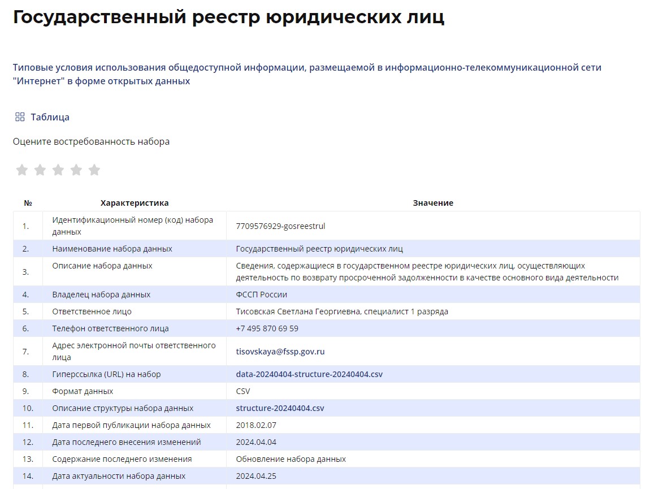The image size is (663, 489).
Task: Rate dataset with fourth star
Action: 76,170
